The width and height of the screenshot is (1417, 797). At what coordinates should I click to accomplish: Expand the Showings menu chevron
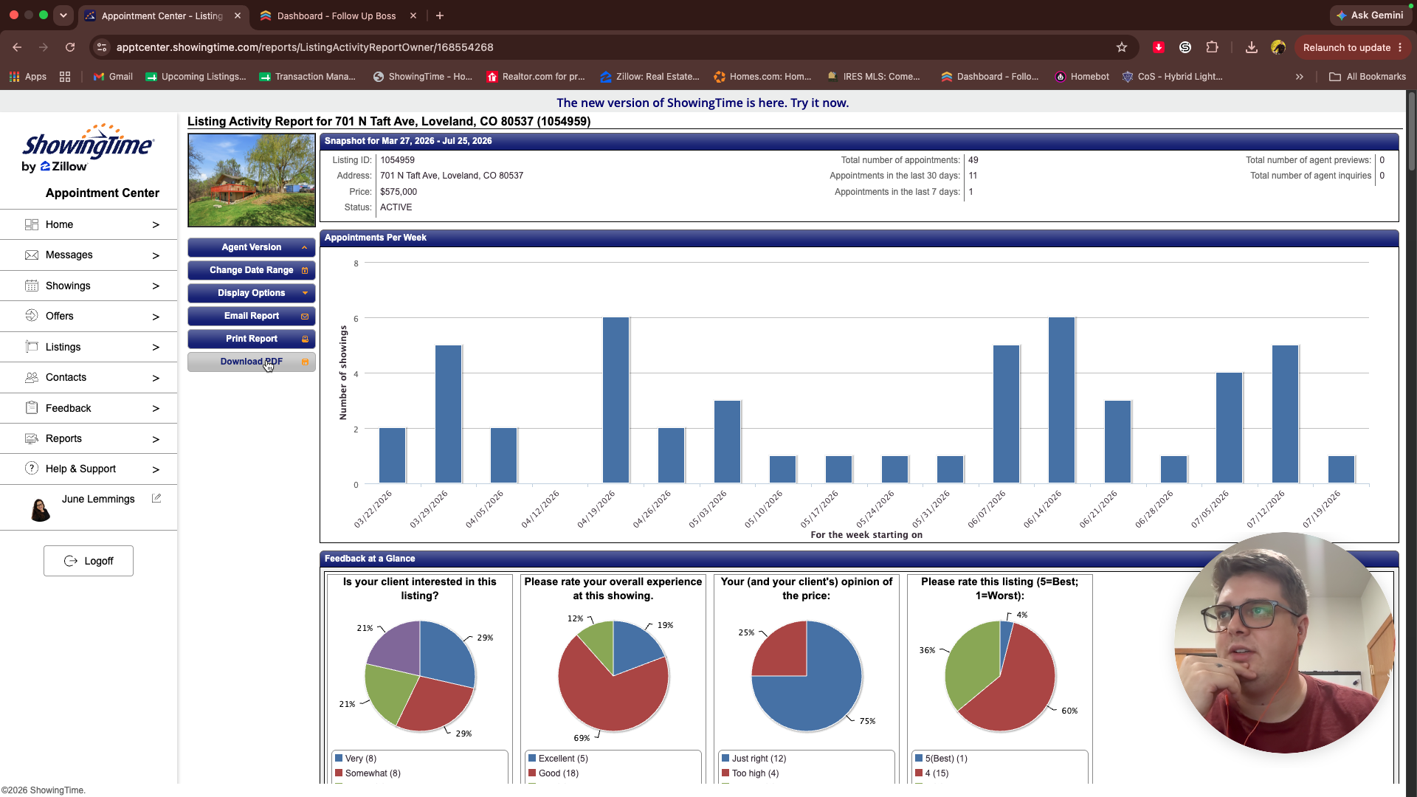(156, 286)
